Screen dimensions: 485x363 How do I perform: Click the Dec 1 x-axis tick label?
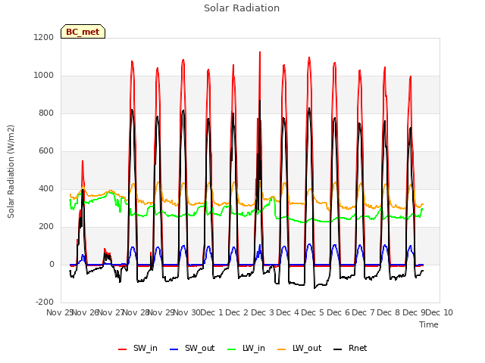tap(211, 312)
